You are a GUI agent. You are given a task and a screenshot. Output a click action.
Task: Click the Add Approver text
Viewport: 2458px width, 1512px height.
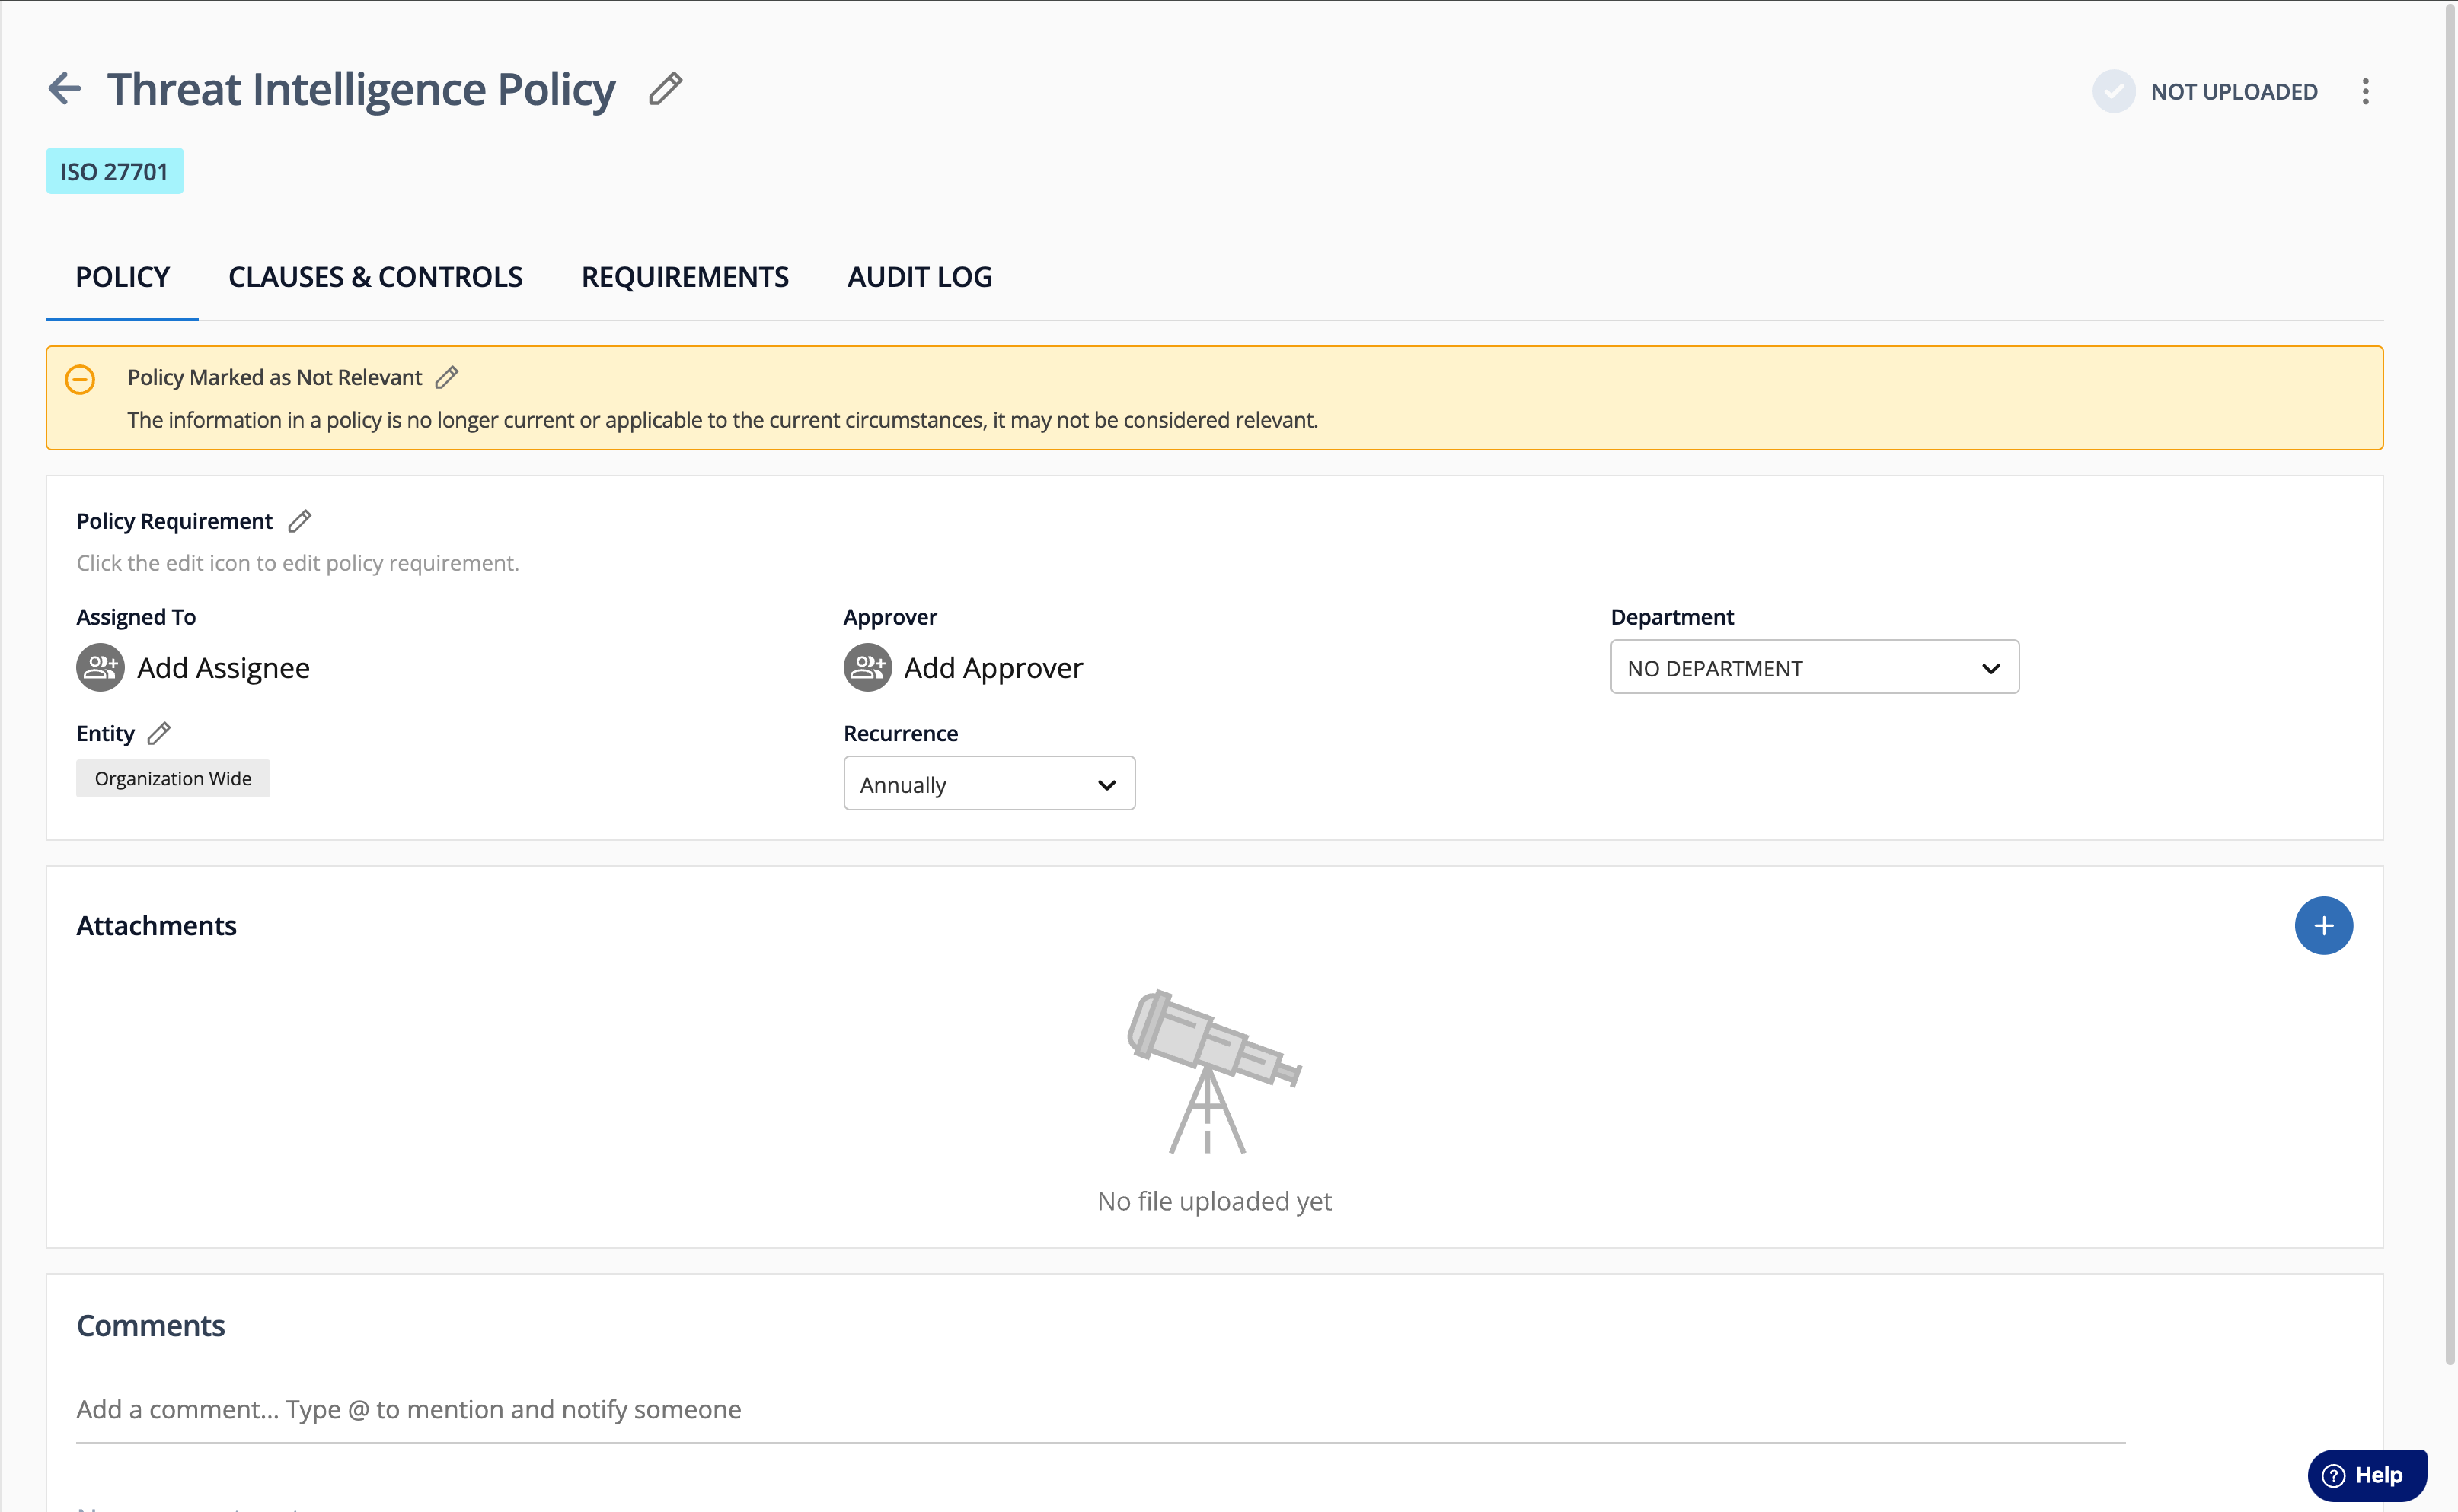(994, 667)
